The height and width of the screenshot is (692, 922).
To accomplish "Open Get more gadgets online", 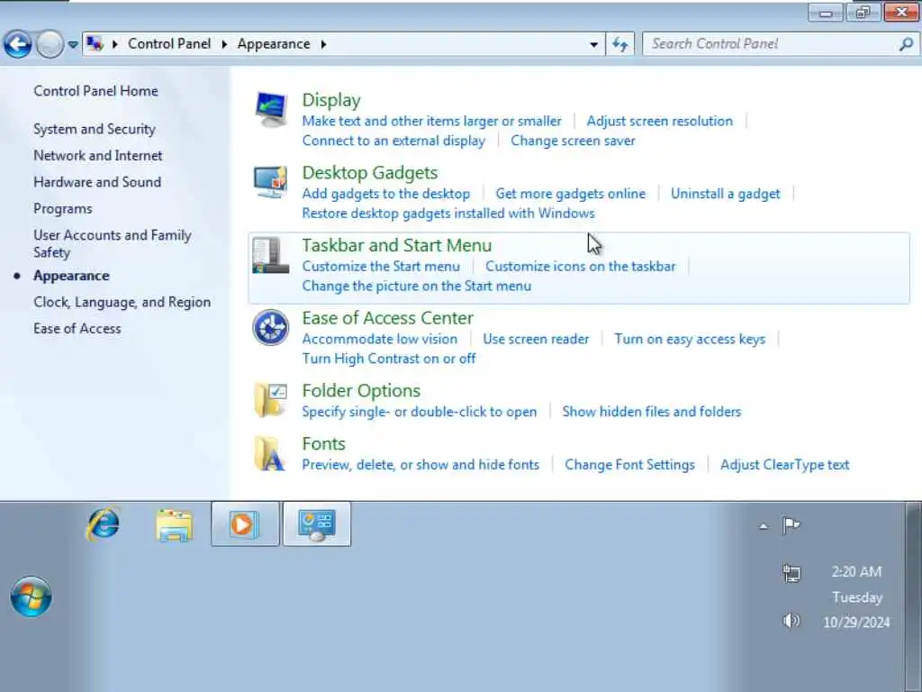I will (x=571, y=194).
